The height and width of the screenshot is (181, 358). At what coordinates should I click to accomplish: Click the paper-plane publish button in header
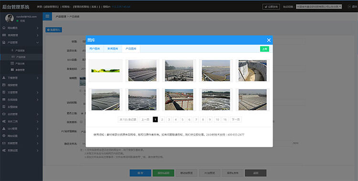271,7
